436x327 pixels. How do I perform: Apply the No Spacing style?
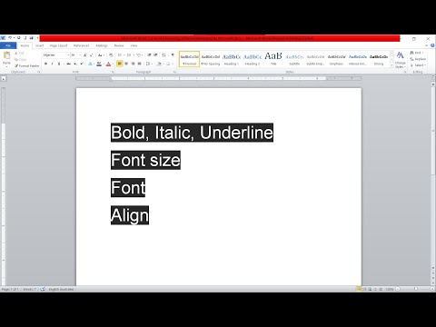point(211,59)
